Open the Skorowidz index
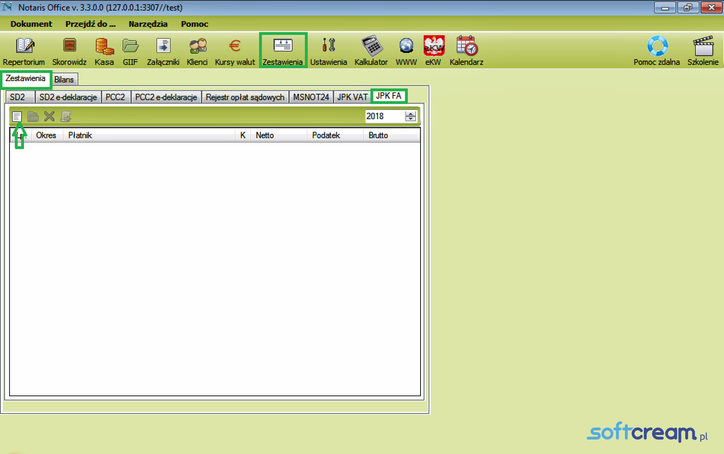 point(69,51)
